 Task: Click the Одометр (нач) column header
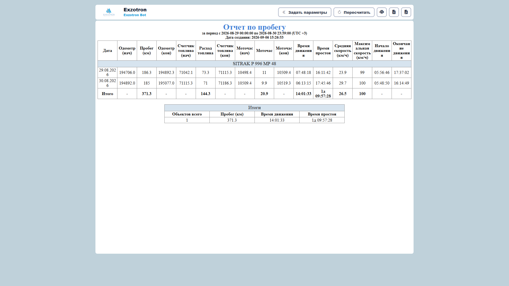pos(127,51)
